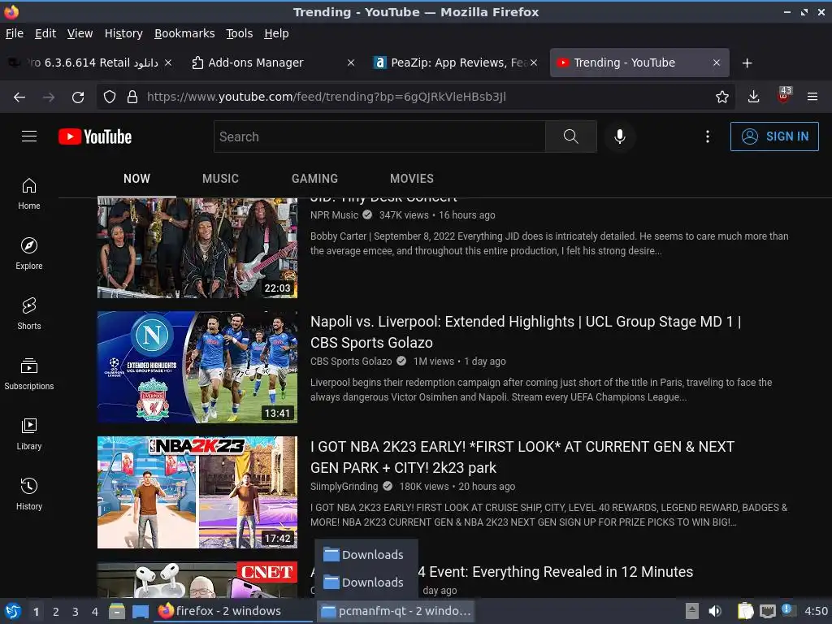The height and width of the screenshot is (624, 832).
Task: Open the History menu in menu bar
Action: pos(123,33)
